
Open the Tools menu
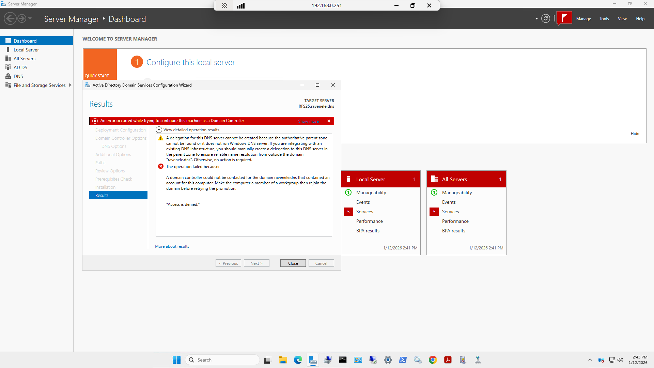coord(604,19)
